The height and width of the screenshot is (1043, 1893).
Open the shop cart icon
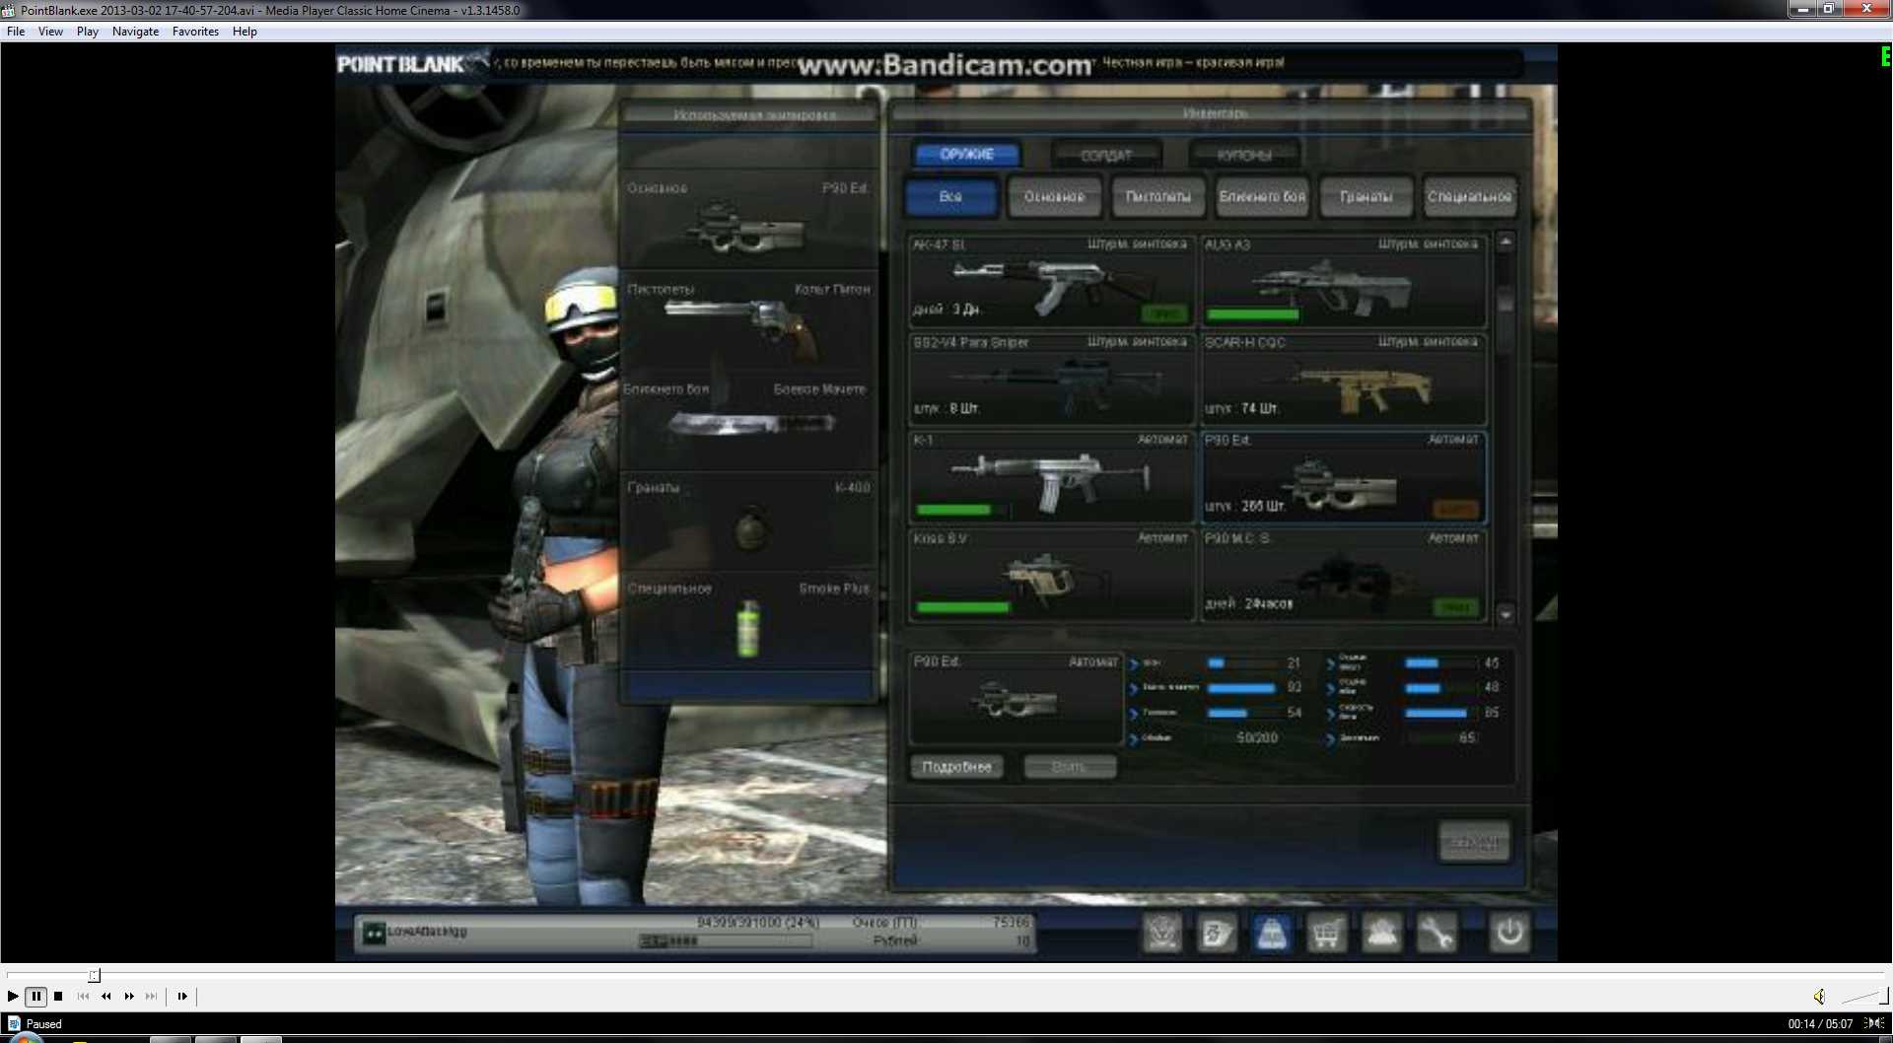tap(1326, 932)
